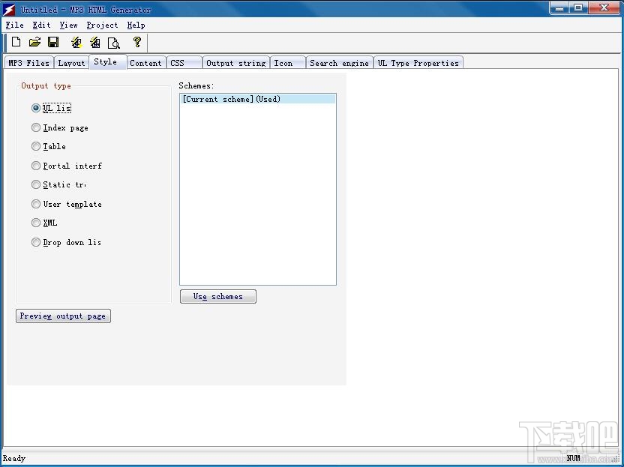Click the Help question mark icon
The image size is (624, 467).
pos(137,43)
